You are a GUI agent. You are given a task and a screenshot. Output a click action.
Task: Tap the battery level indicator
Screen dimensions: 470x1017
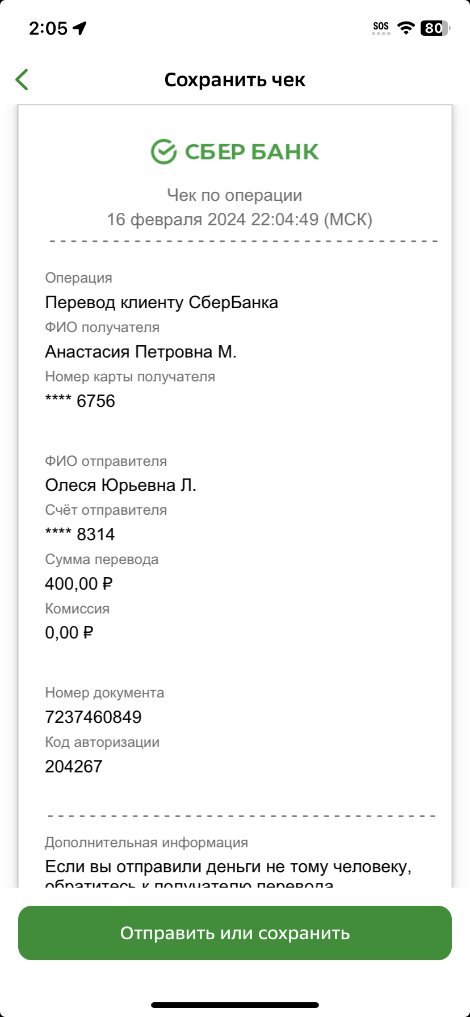pos(435,28)
